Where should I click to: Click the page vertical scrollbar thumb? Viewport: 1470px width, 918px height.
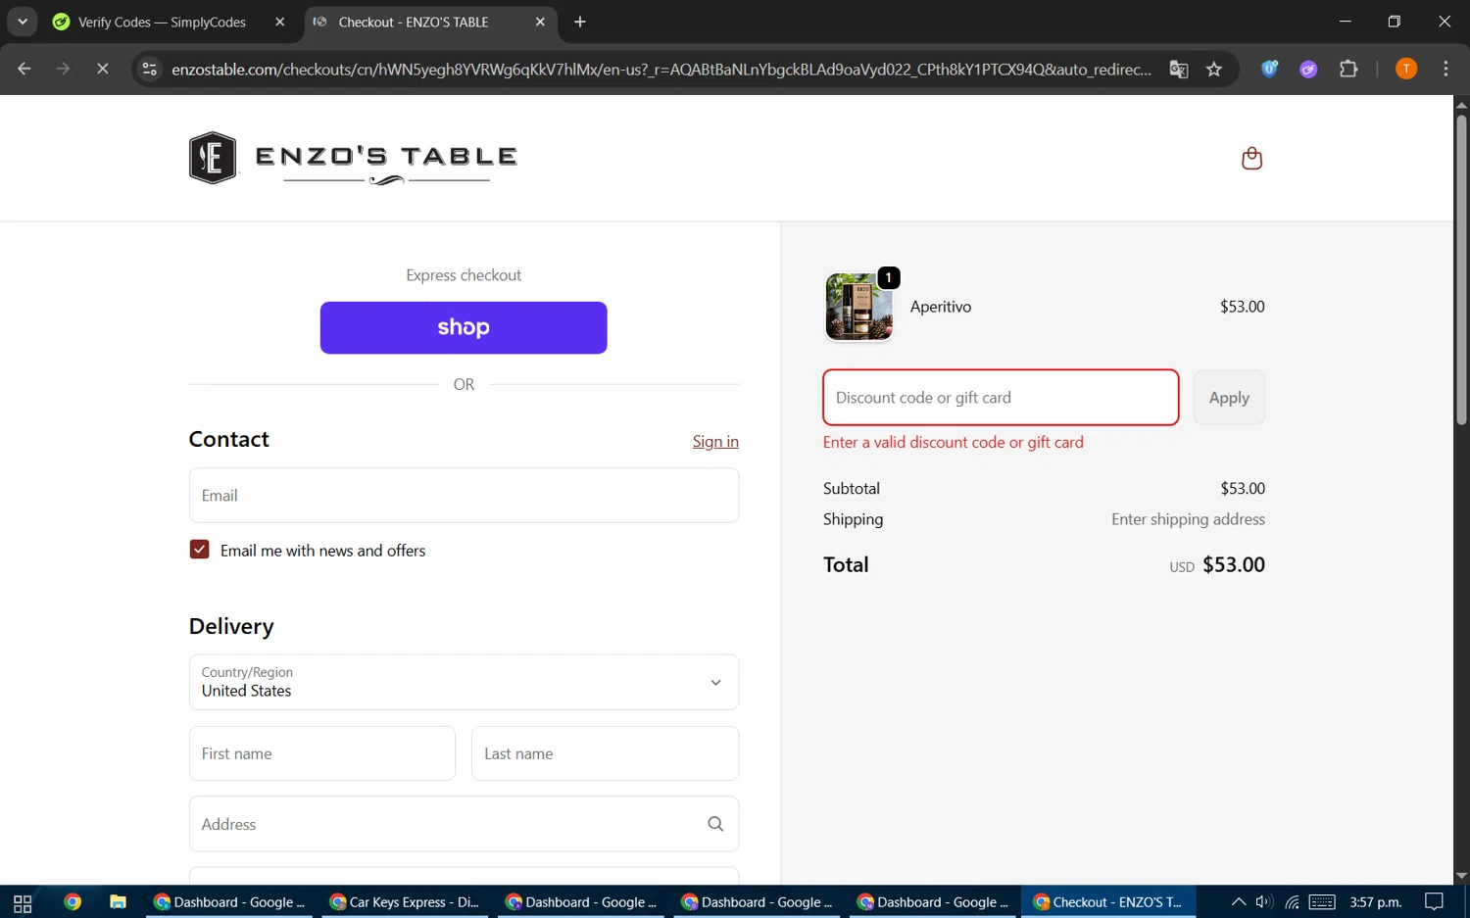point(1461,269)
